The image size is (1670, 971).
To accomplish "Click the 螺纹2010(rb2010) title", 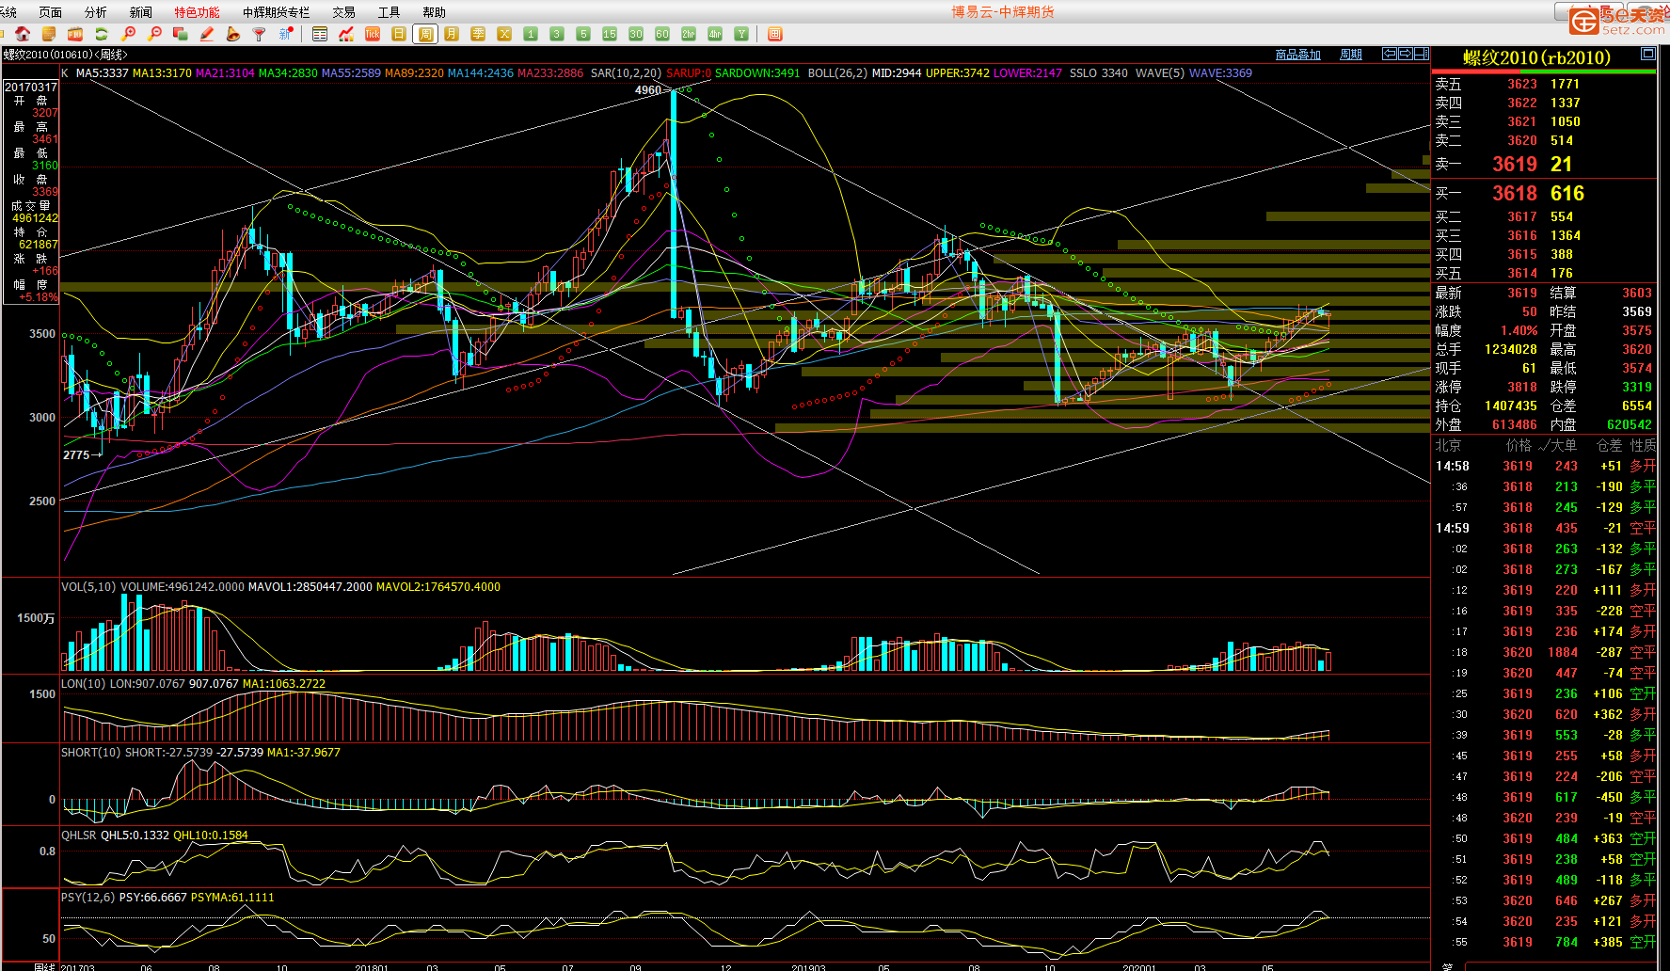I will click(1537, 57).
